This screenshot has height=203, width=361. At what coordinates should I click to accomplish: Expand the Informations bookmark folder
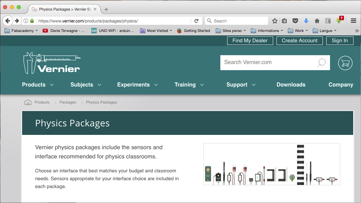pos(267,31)
